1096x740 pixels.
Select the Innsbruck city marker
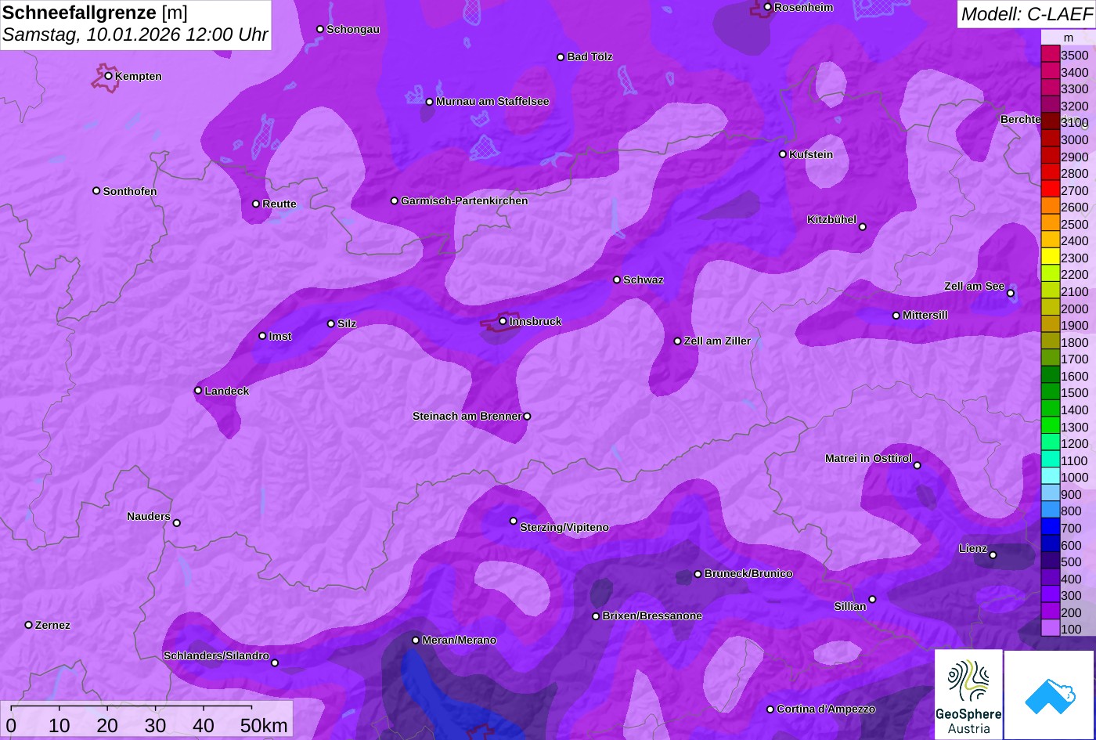point(503,321)
